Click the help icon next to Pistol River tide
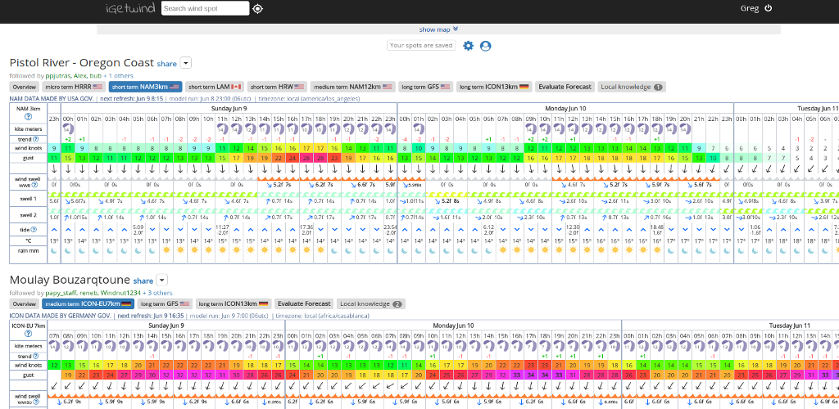Viewport: 839px width, 409px height. click(x=32, y=229)
